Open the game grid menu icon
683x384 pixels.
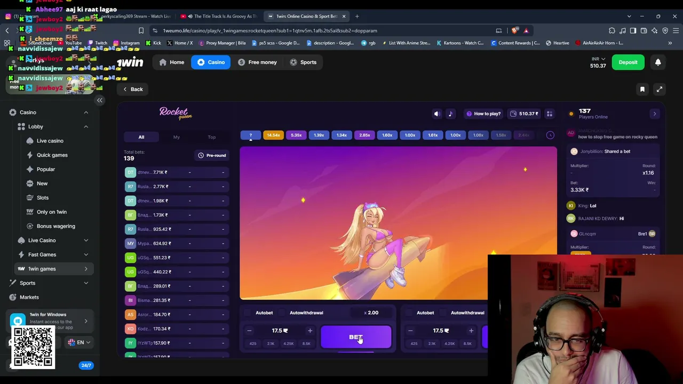549,114
